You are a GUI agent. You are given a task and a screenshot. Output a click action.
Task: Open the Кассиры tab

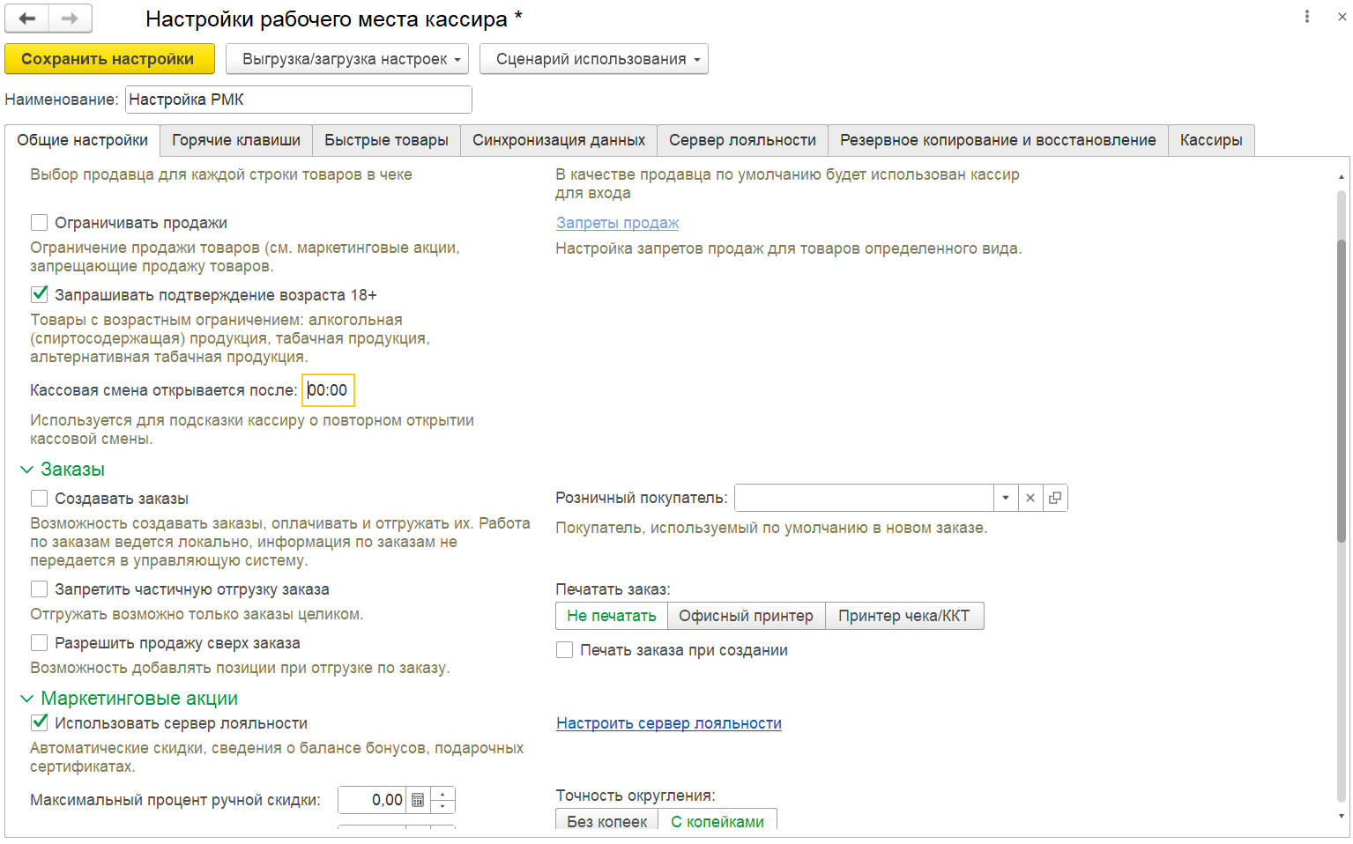pyautogui.click(x=1211, y=140)
